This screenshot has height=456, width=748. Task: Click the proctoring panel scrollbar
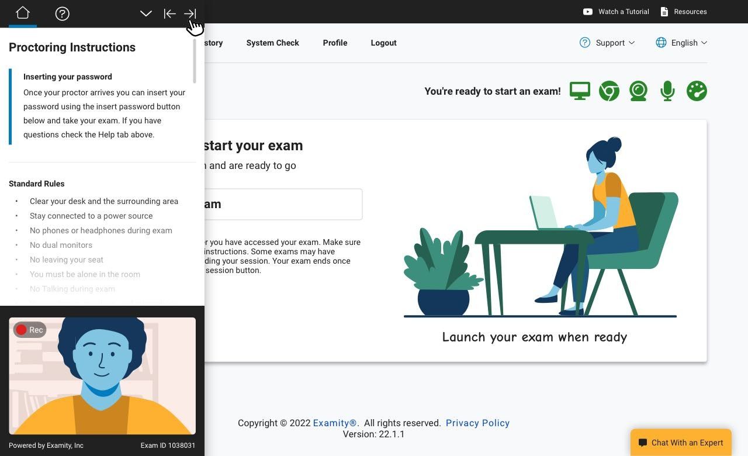coord(194,61)
